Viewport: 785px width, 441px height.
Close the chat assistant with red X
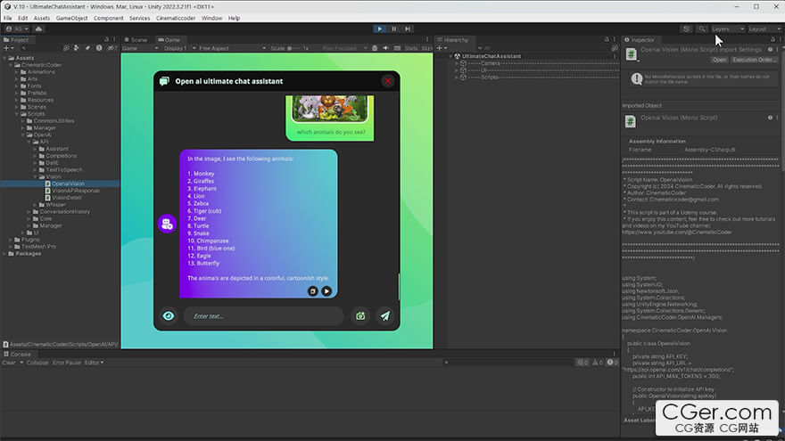[388, 81]
